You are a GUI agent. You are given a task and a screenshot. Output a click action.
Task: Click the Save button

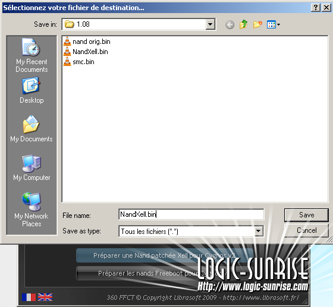pos(306,215)
